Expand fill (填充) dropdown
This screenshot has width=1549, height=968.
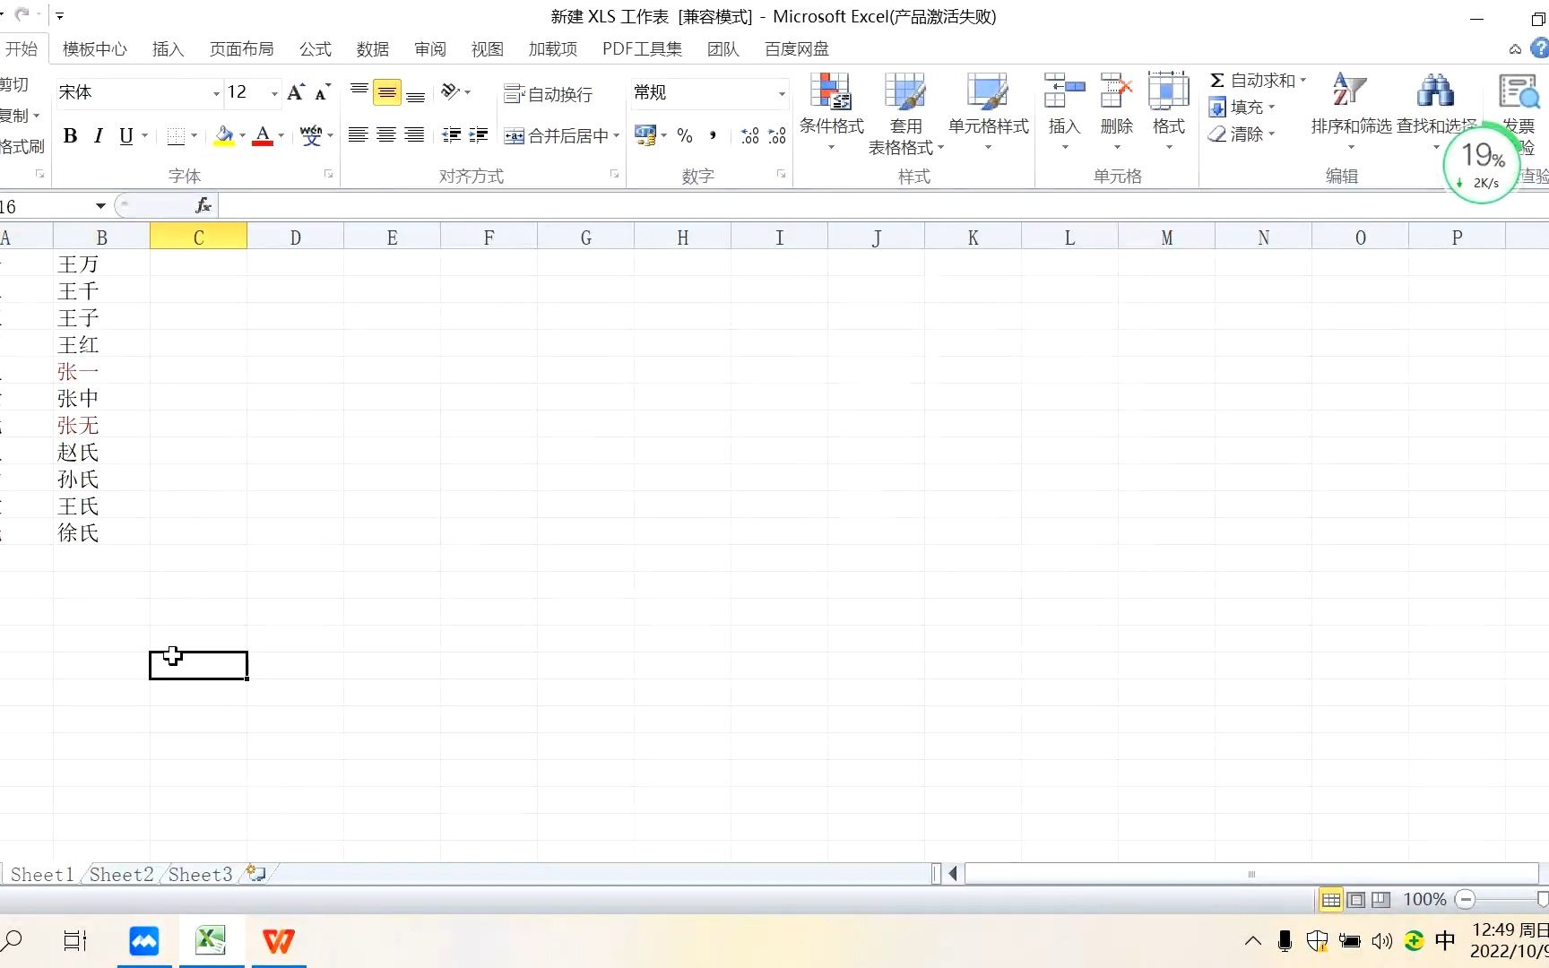coord(1272,108)
